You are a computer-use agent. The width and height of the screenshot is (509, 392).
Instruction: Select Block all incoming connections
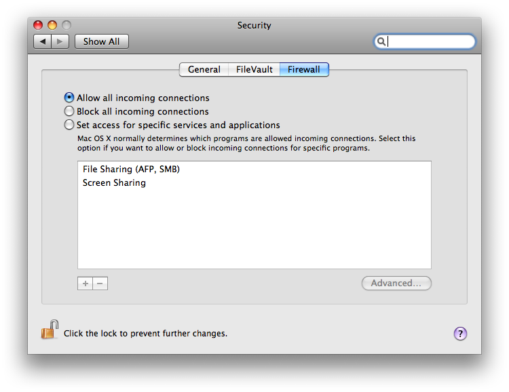click(x=69, y=111)
